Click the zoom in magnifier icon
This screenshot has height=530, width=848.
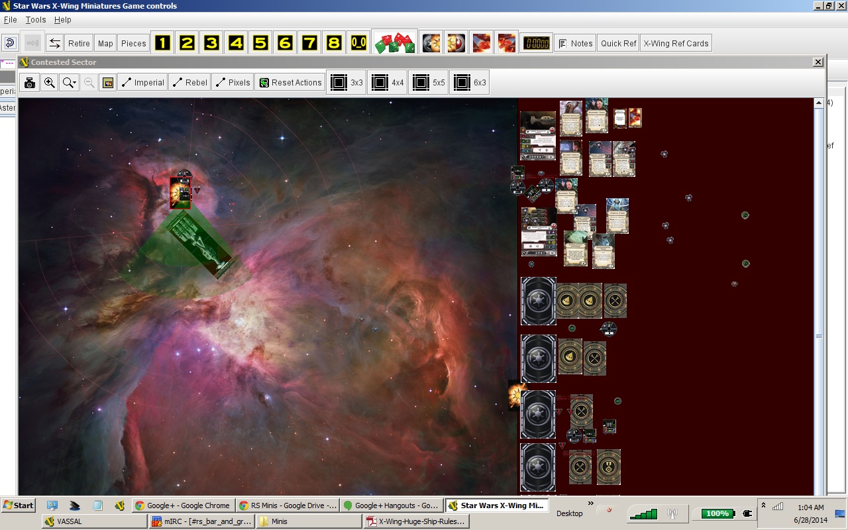[49, 83]
